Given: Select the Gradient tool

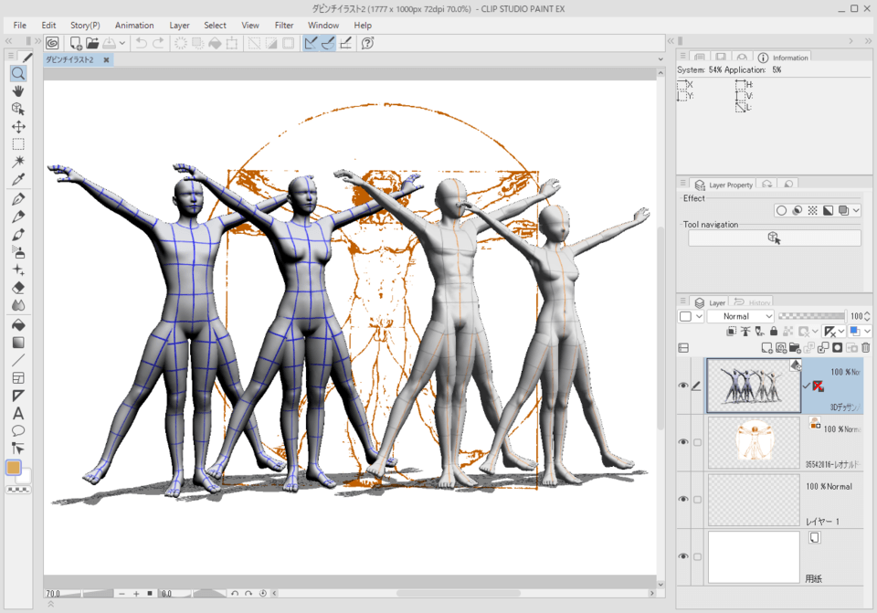Looking at the screenshot, I should coord(18,343).
